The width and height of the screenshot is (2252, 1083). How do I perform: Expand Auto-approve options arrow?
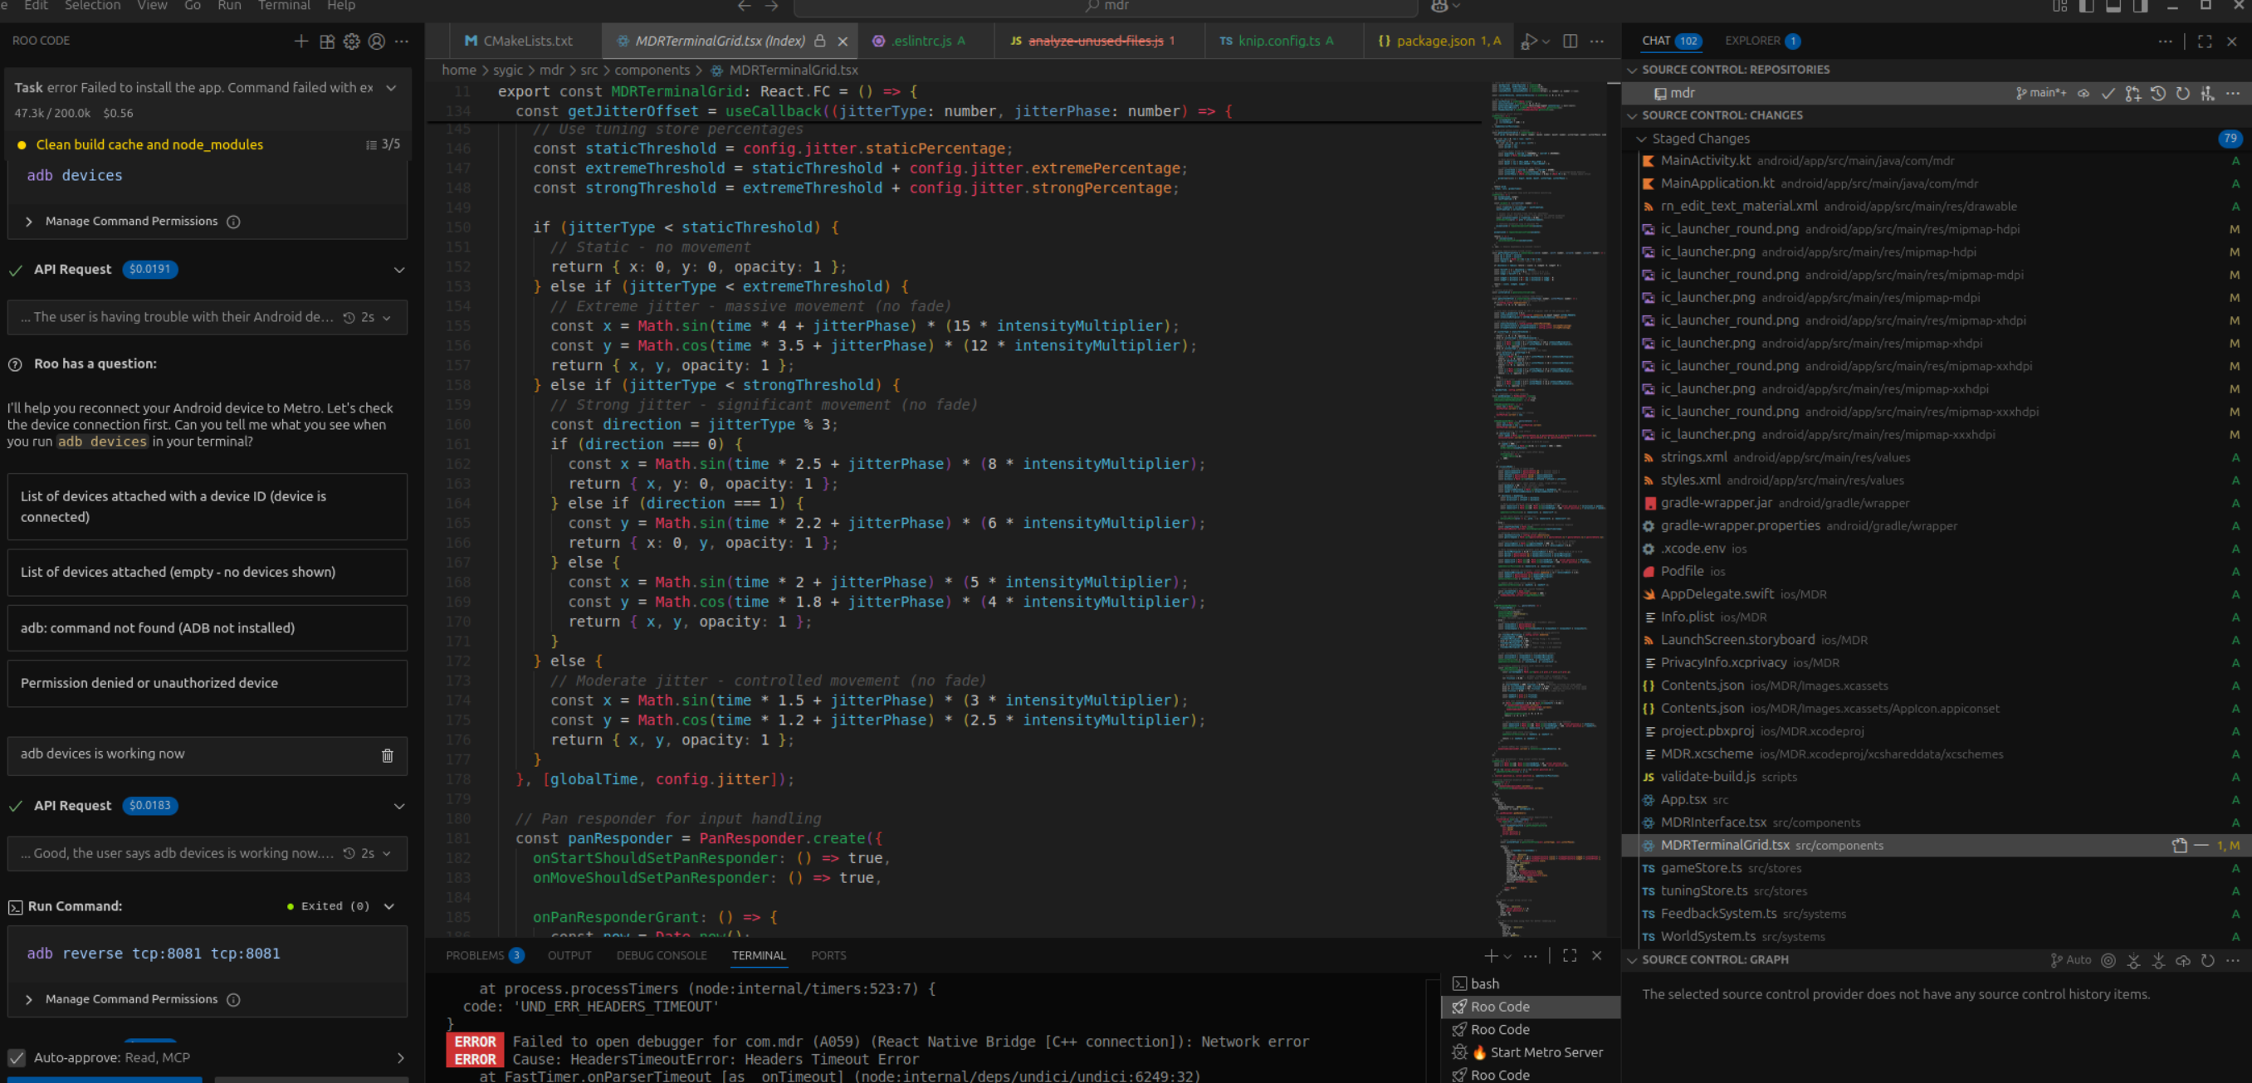coord(400,1057)
